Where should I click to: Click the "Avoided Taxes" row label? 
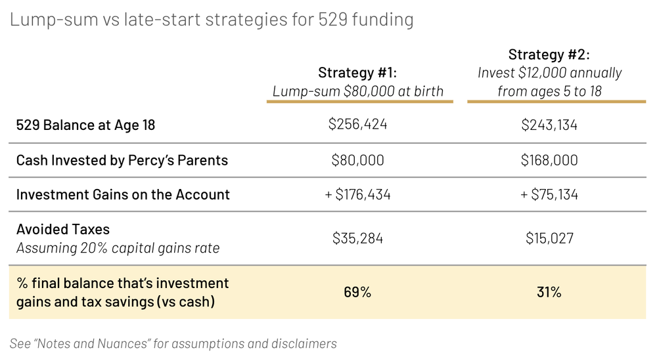pyautogui.click(x=63, y=229)
